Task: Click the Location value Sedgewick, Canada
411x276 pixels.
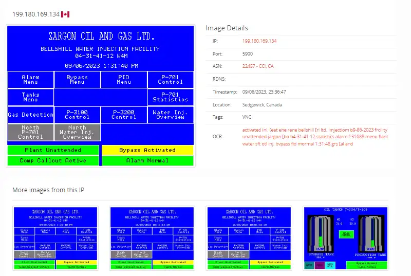Action: [x=262, y=104]
